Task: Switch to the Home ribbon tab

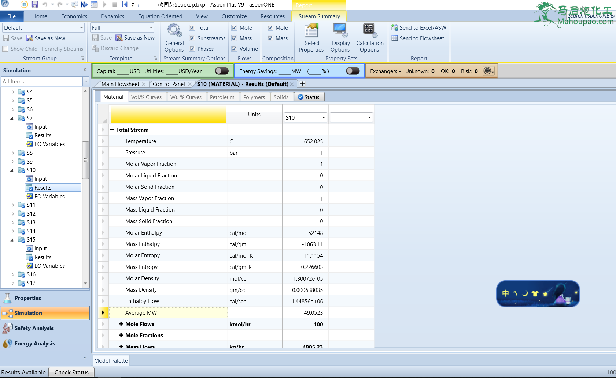Action: 40,16
